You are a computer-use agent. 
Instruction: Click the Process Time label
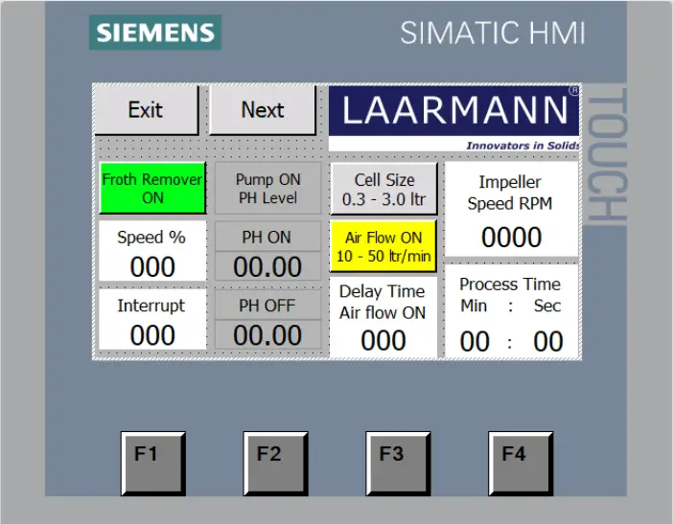(510, 284)
